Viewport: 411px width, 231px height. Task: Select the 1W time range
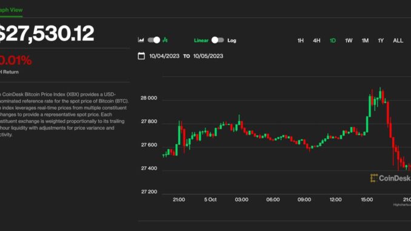tap(349, 41)
